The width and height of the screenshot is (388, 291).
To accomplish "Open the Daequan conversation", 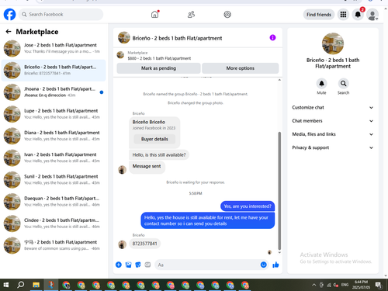I will click(x=54, y=202).
